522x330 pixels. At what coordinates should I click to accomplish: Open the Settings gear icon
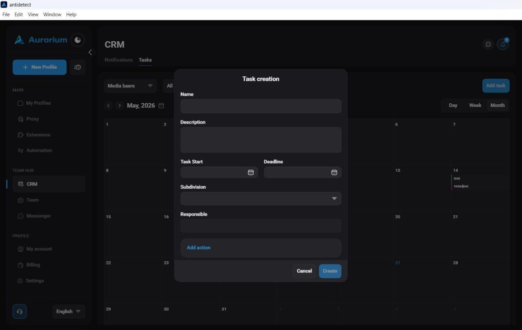(20, 281)
